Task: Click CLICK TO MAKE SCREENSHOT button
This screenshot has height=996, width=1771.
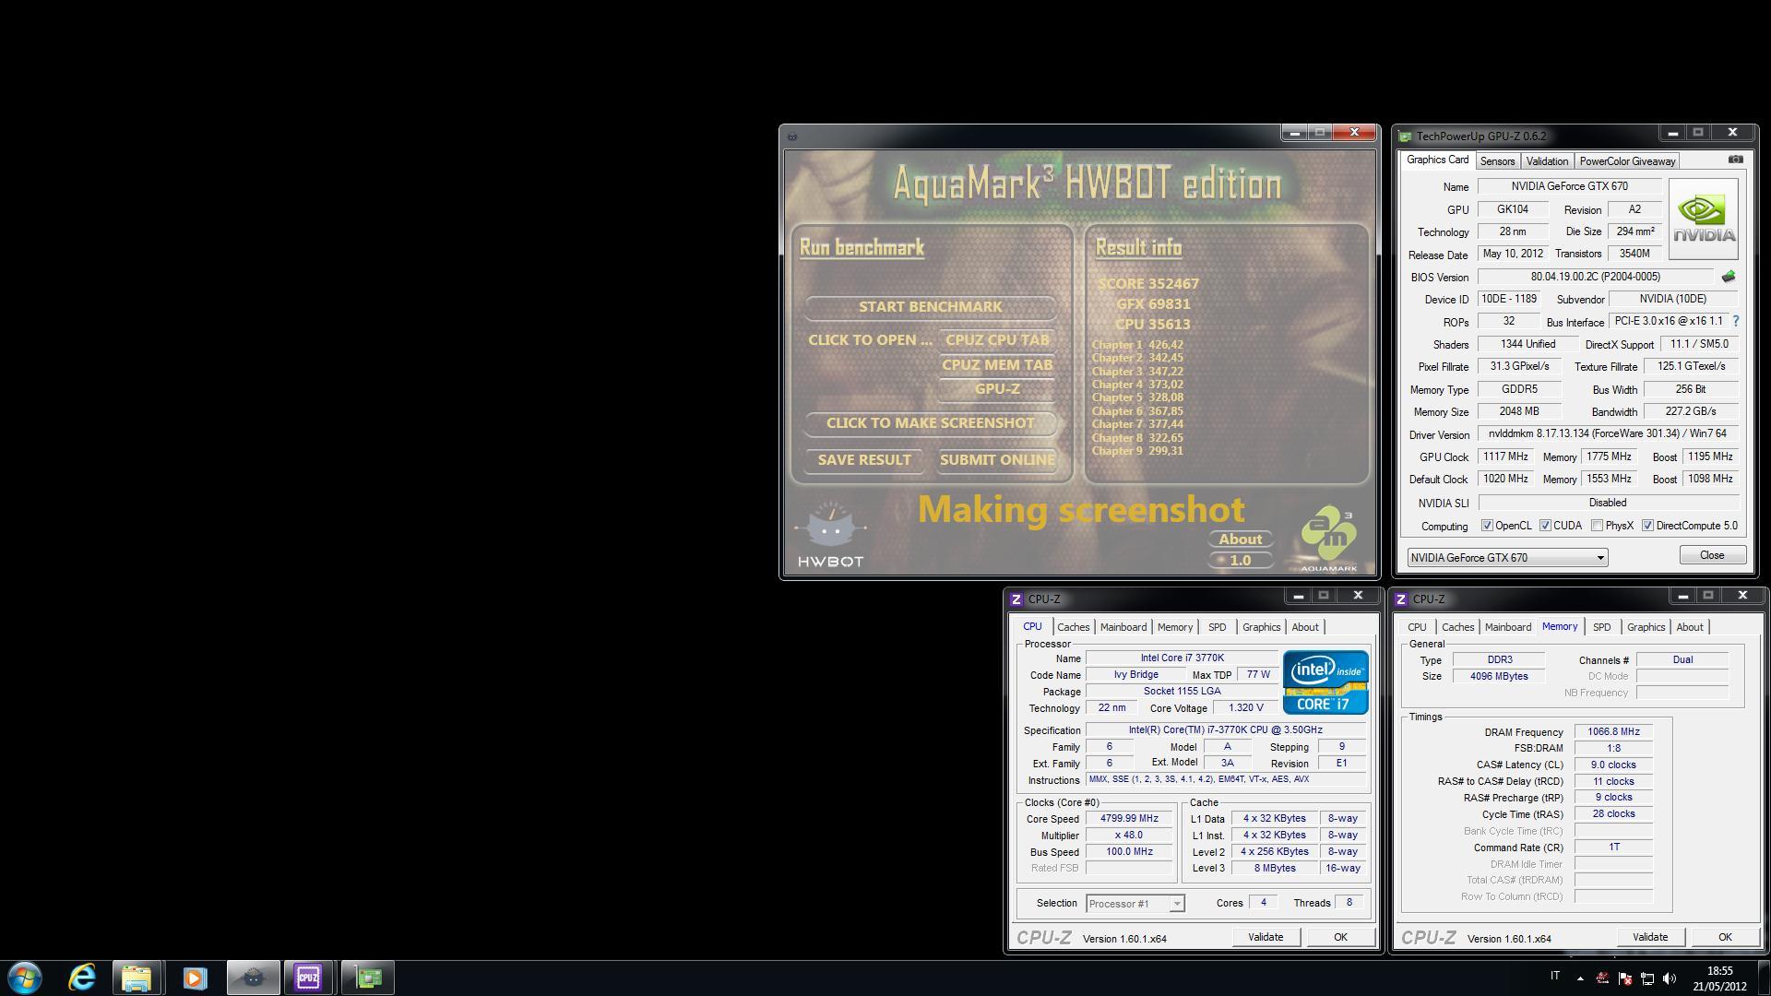Action: pyautogui.click(x=930, y=423)
